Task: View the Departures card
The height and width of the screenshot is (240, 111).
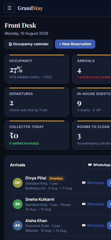Action: click(37, 102)
